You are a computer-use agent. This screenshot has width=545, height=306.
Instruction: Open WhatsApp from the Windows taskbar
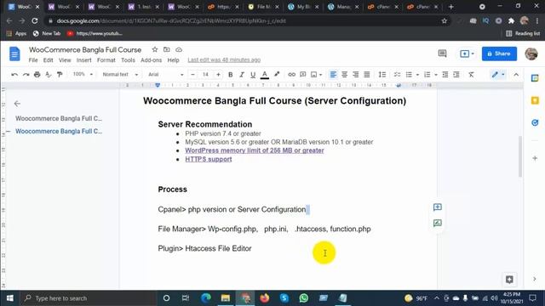[303, 298]
